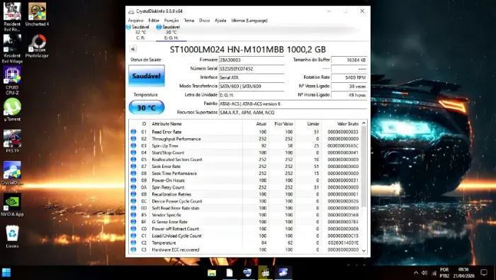Open the Lixeira recycle bin
The image size is (496, 280).
pos(12,236)
